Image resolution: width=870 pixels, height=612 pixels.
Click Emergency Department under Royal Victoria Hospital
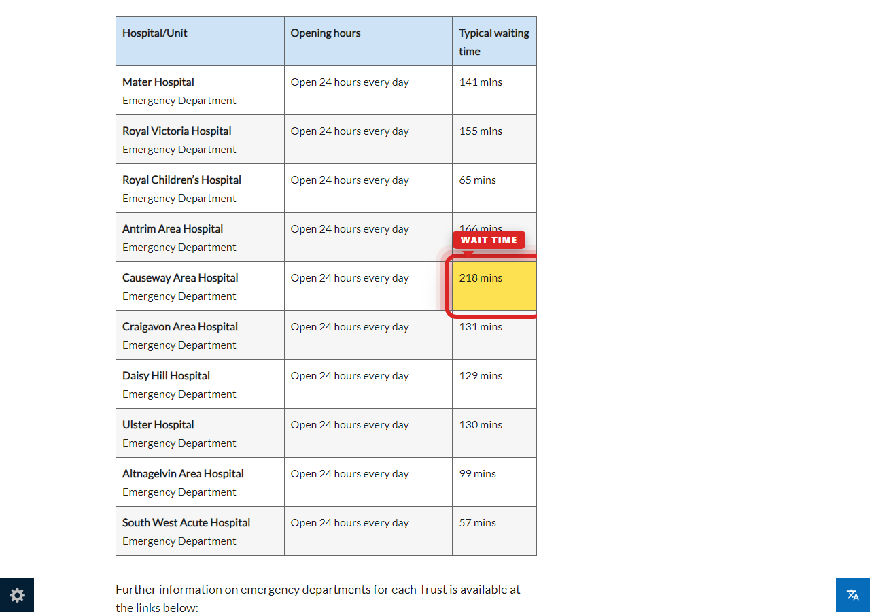(179, 149)
